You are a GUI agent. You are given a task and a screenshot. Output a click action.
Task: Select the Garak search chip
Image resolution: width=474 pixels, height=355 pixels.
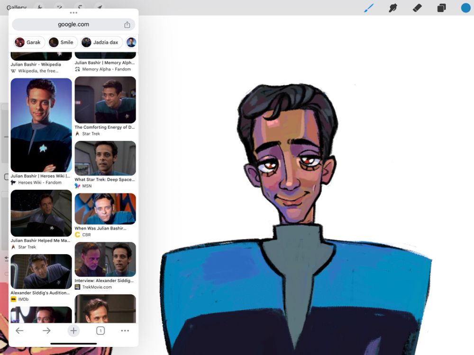(29, 42)
